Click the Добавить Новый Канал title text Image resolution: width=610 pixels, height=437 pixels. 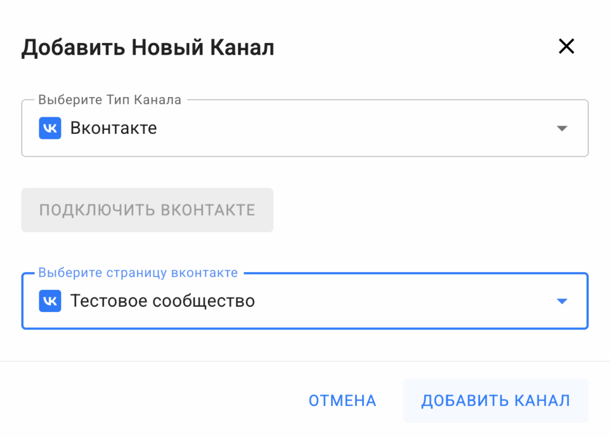(x=148, y=48)
